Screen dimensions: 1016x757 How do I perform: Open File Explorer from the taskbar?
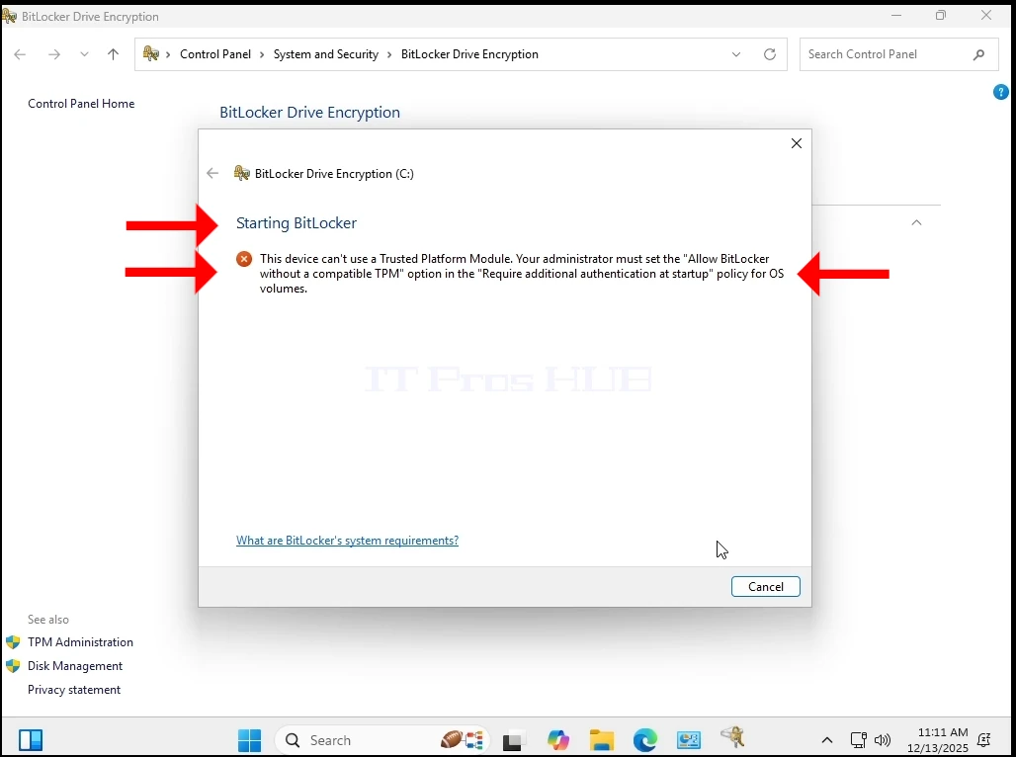[601, 740]
